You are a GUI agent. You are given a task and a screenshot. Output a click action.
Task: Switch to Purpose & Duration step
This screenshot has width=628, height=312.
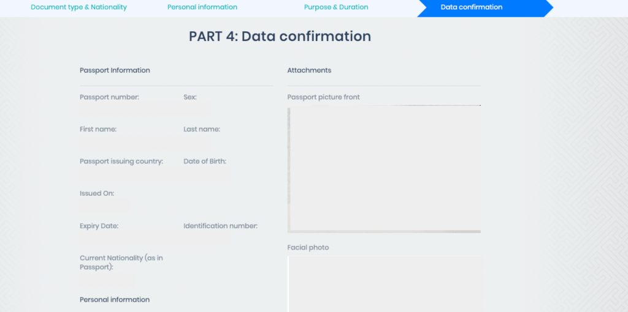click(x=336, y=7)
